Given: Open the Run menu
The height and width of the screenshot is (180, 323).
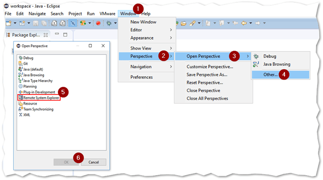Looking at the screenshot, I should coord(91,14).
